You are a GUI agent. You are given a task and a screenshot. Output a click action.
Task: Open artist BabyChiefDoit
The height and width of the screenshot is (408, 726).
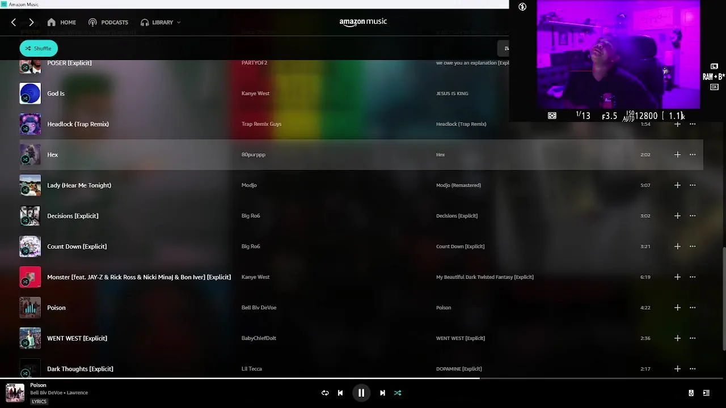pyautogui.click(x=259, y=338)
